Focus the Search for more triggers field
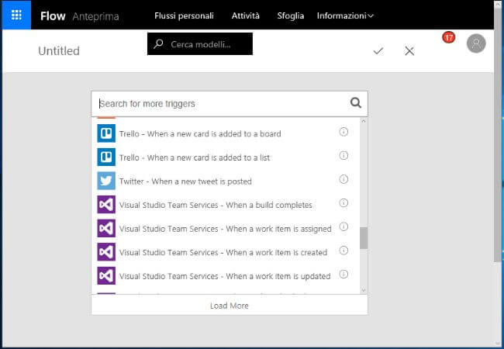This screenshot has width=504, height=349. 221,103
